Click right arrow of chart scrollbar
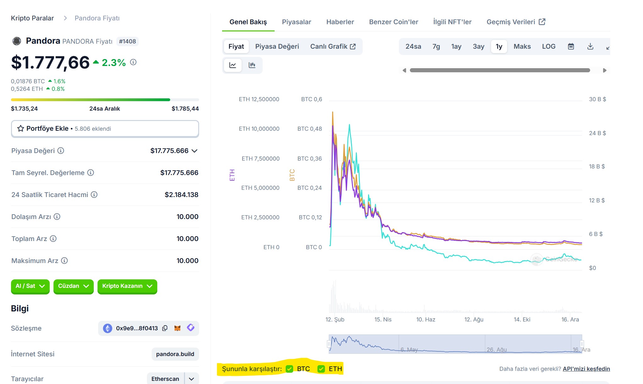 [x=605, y=70]
